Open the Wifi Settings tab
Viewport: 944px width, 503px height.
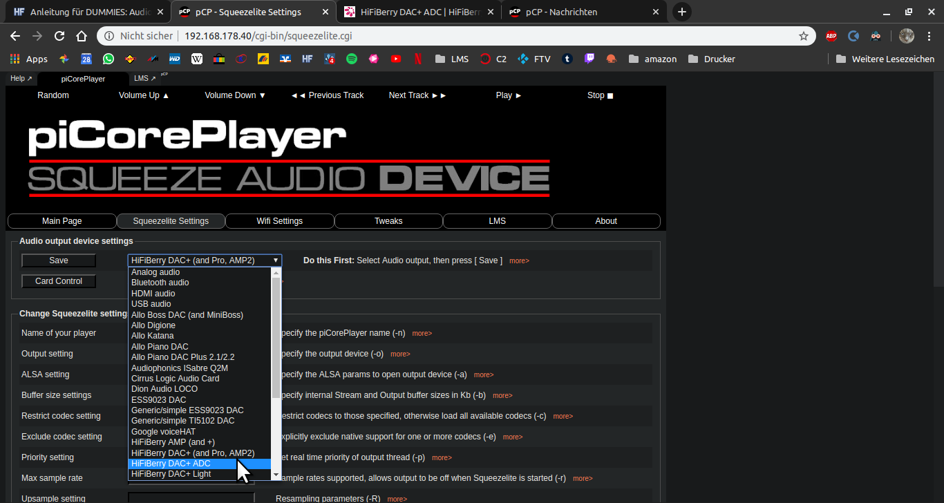click(x=280, y=221)
